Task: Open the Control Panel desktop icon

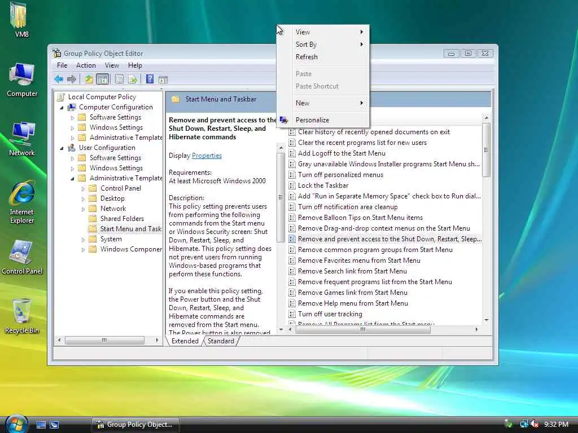Action: click(x=22, y=257)
